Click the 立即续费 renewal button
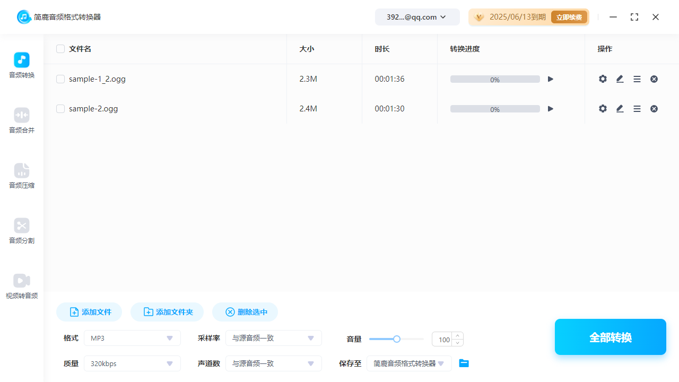Image resolution: width=679 pixels, height=382 pixels. point(569,16)
